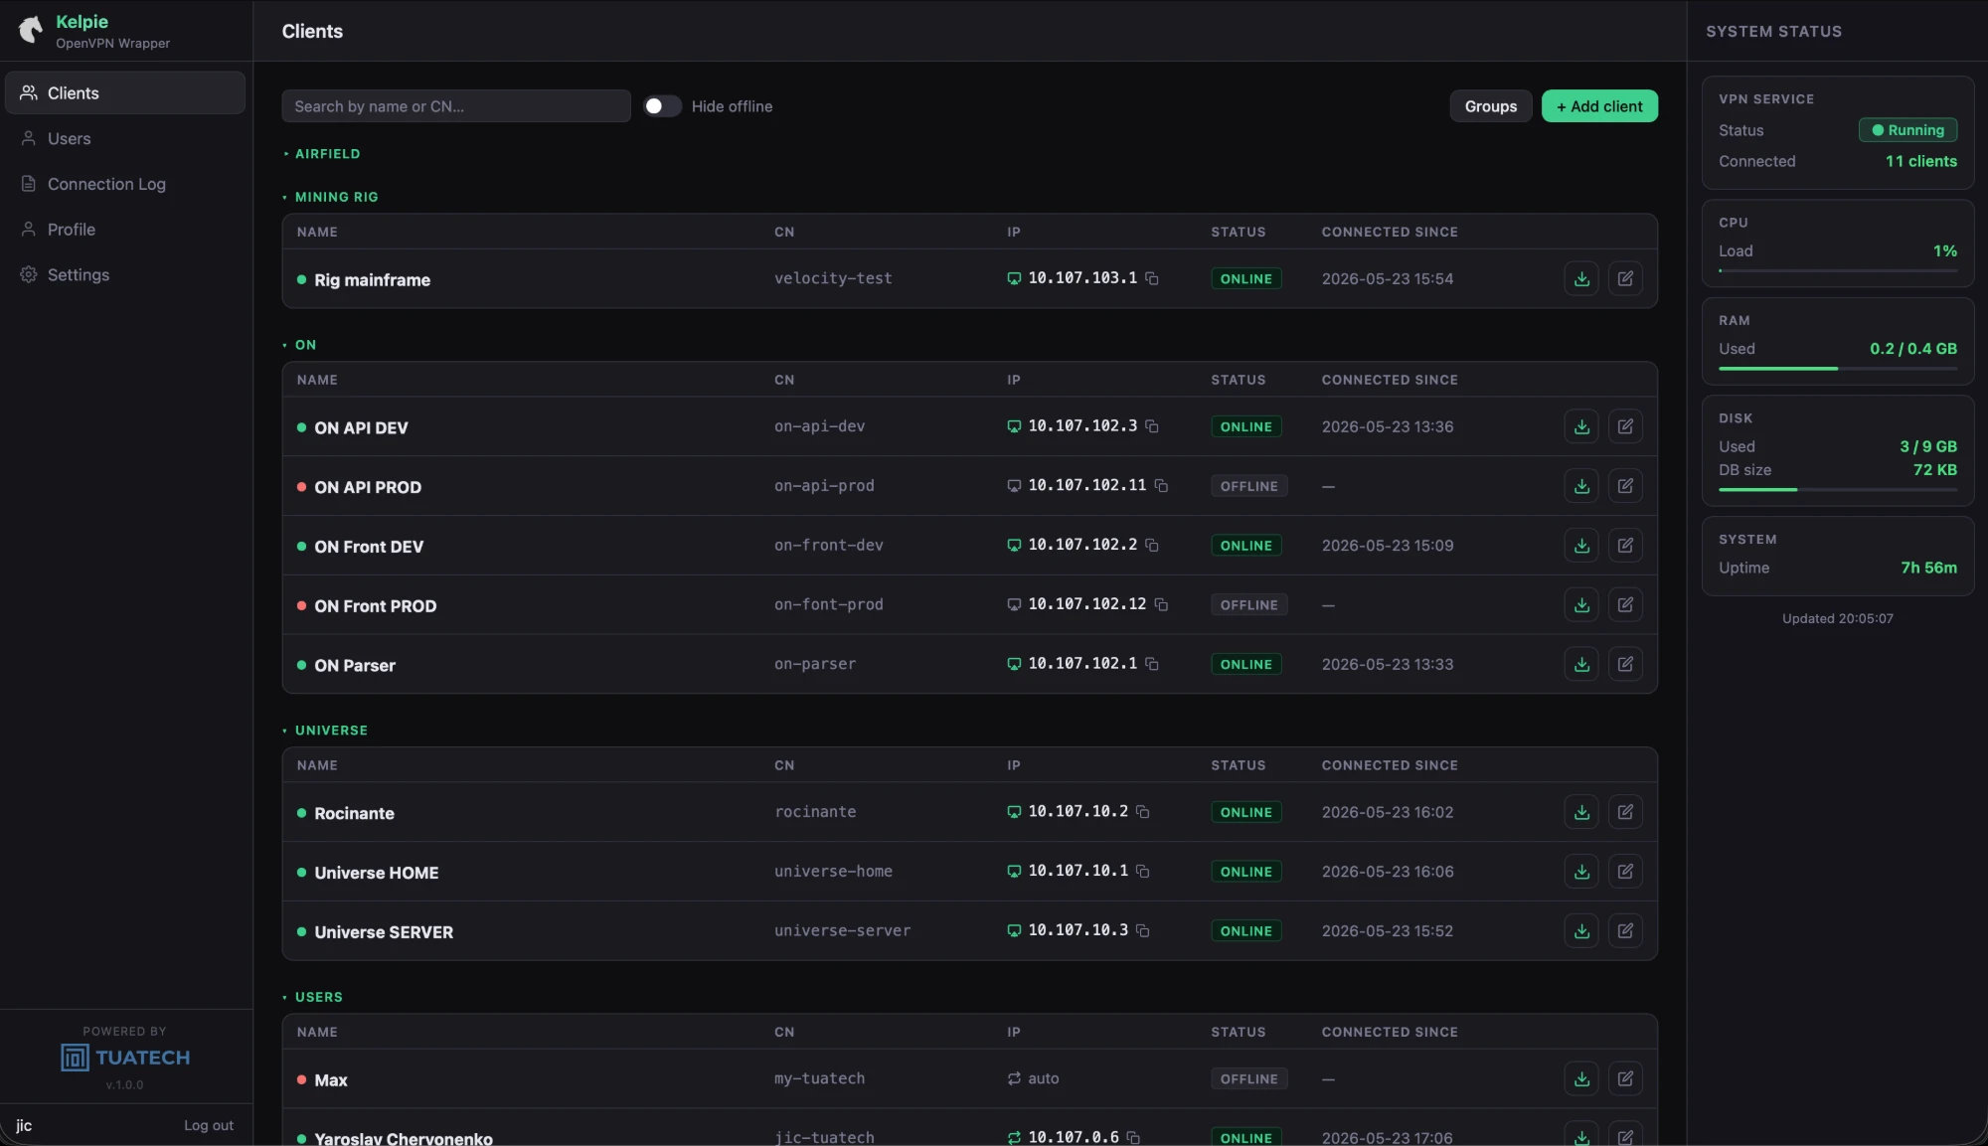
Task: Copy IP 10.107.102.11 to clipboard
Action: pyautogui.click(x=1161, y=486)
